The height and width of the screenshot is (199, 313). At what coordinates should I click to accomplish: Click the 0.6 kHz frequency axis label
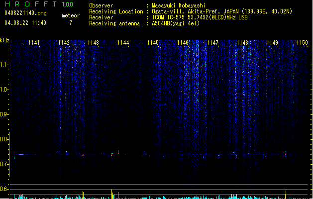(x=4, y=189)
